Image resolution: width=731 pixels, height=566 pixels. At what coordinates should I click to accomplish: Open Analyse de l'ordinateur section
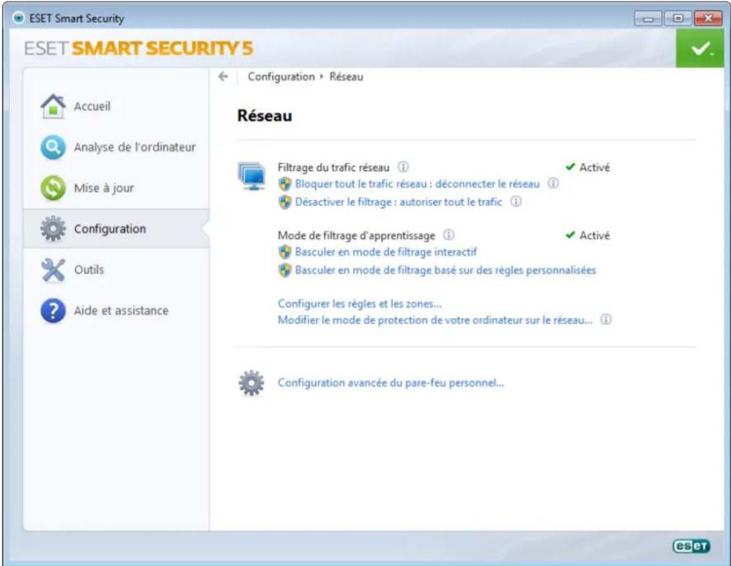116,147
